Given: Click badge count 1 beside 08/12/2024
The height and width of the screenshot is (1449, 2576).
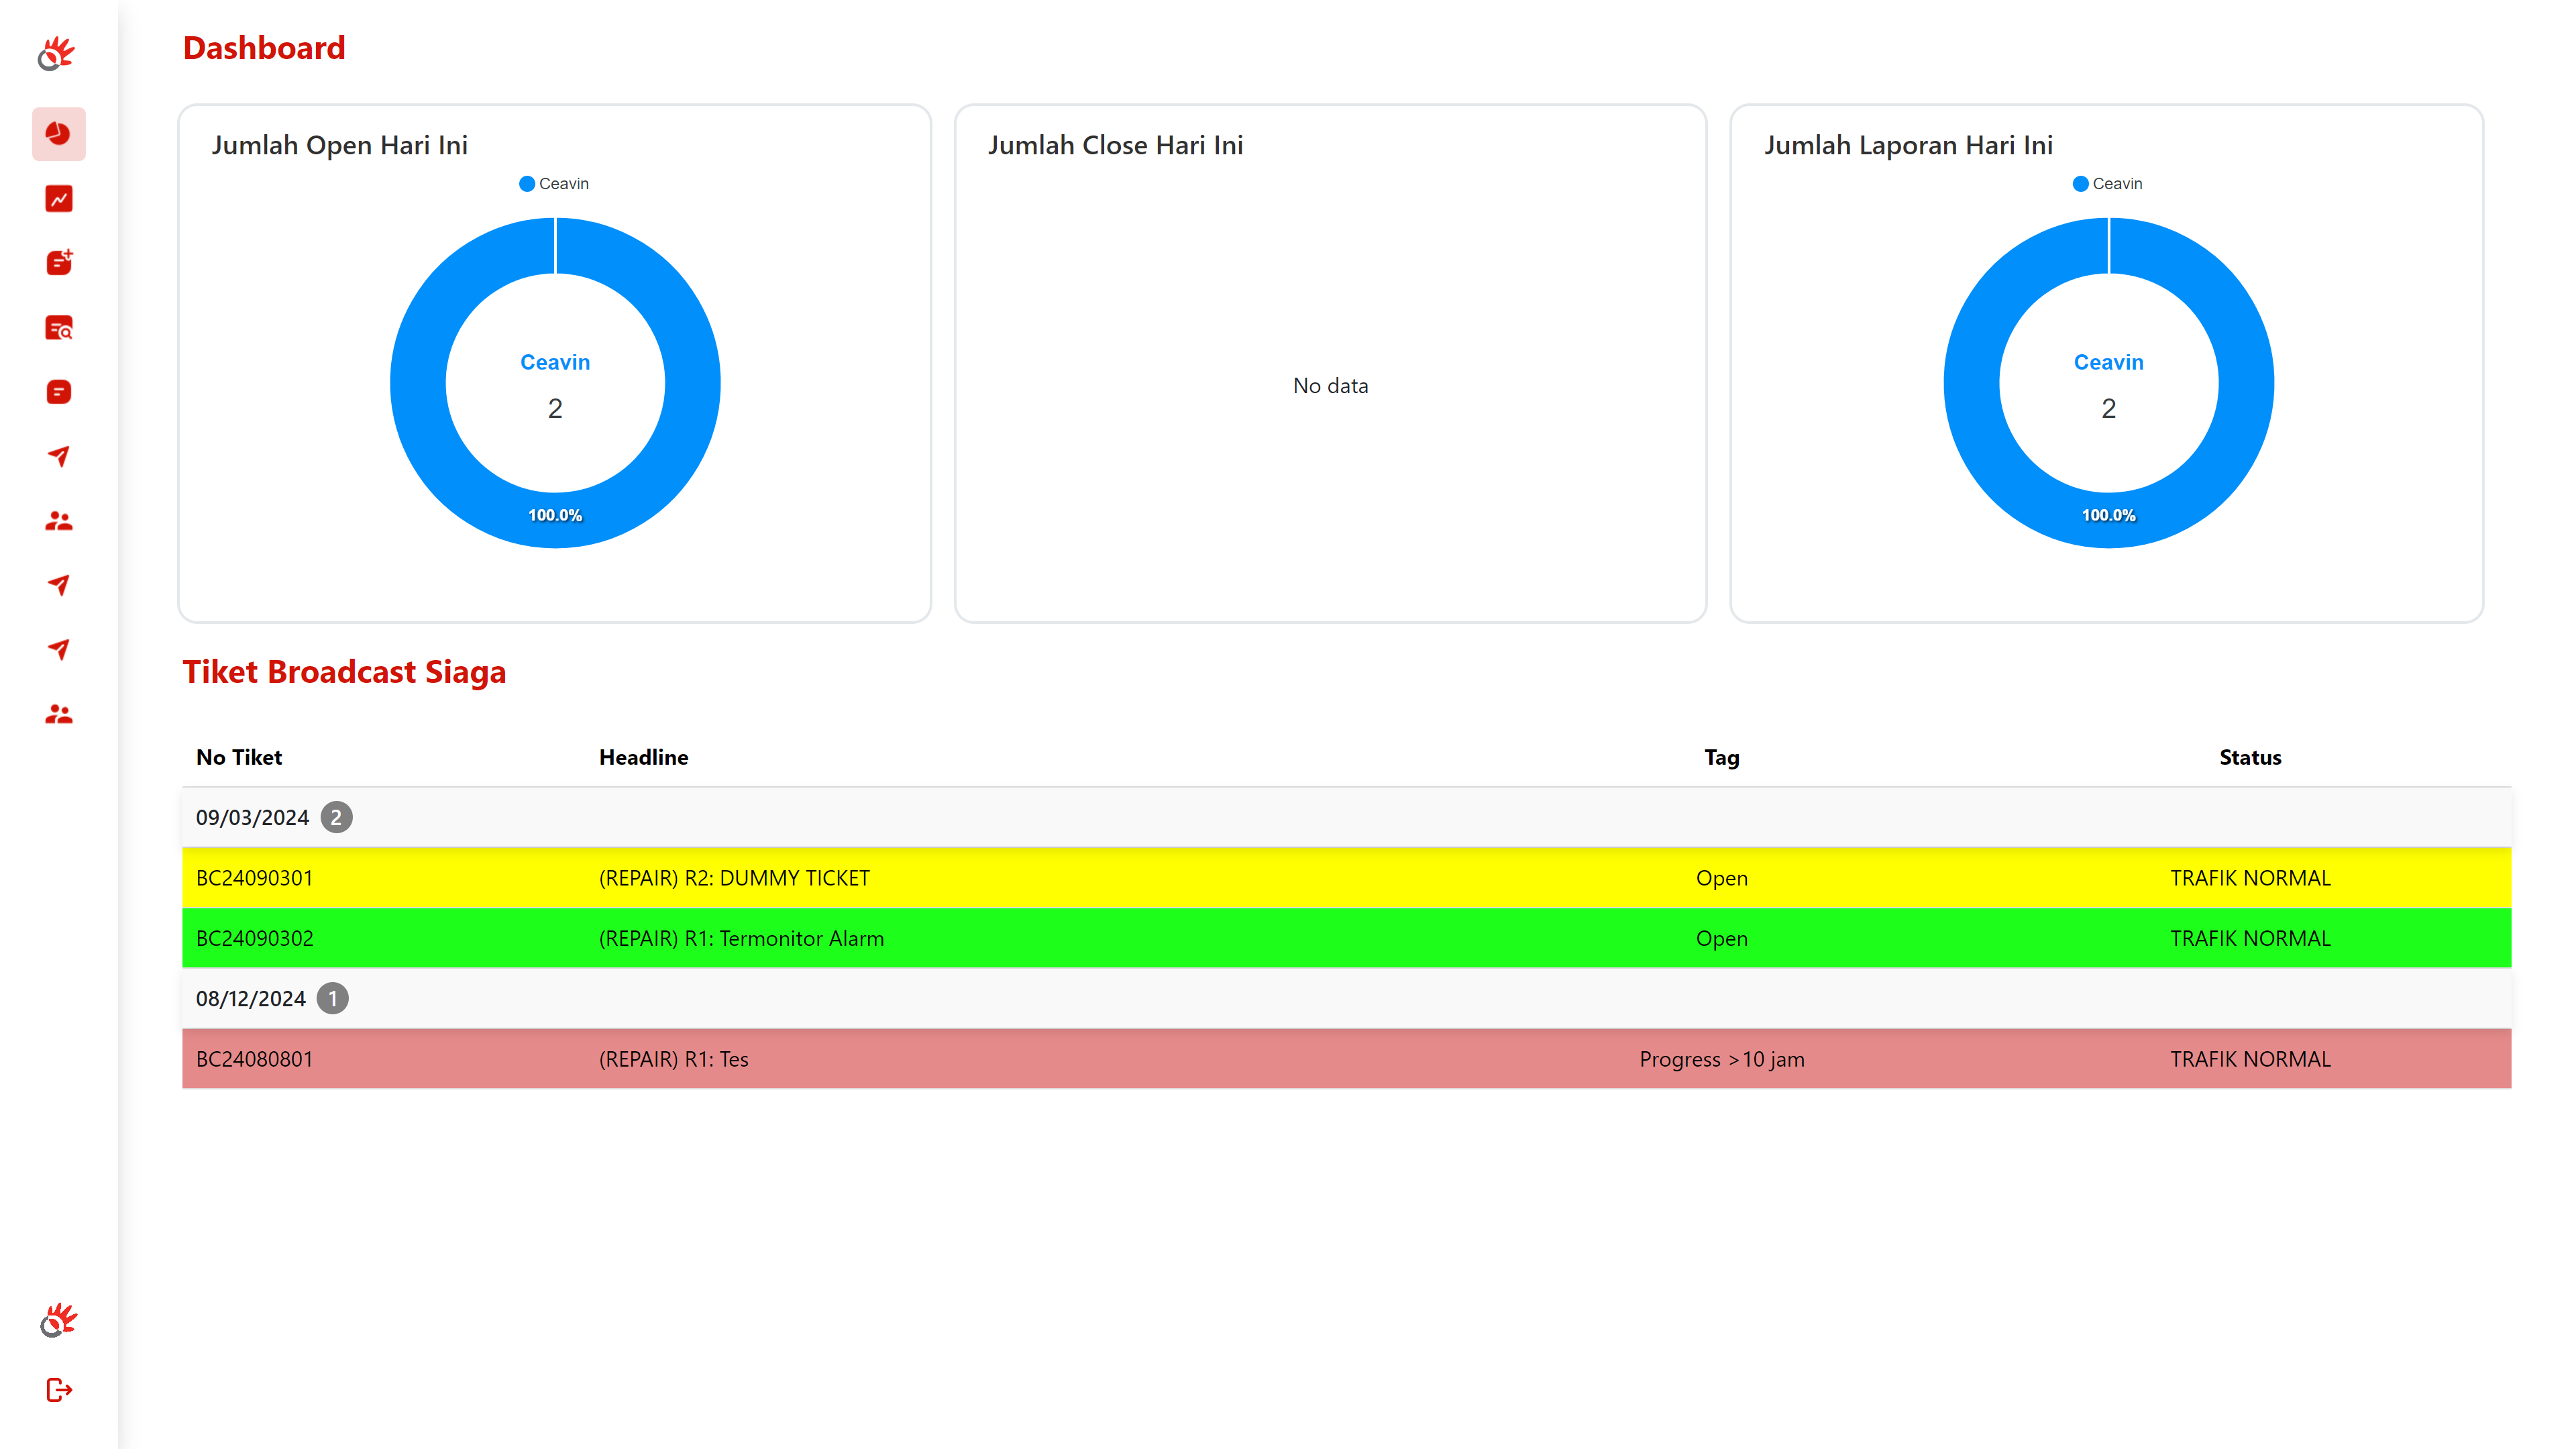Looking at the screenshot, I should (x=333, y=999).
